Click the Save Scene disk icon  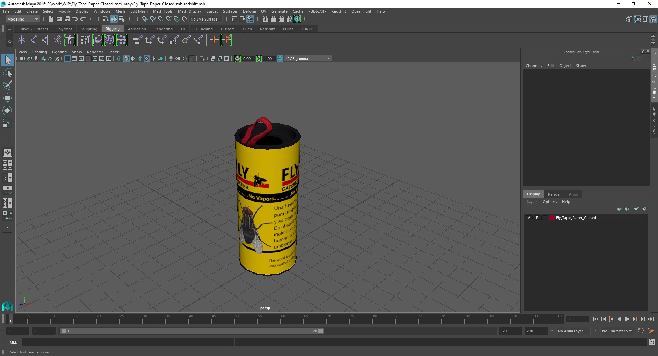67,19
